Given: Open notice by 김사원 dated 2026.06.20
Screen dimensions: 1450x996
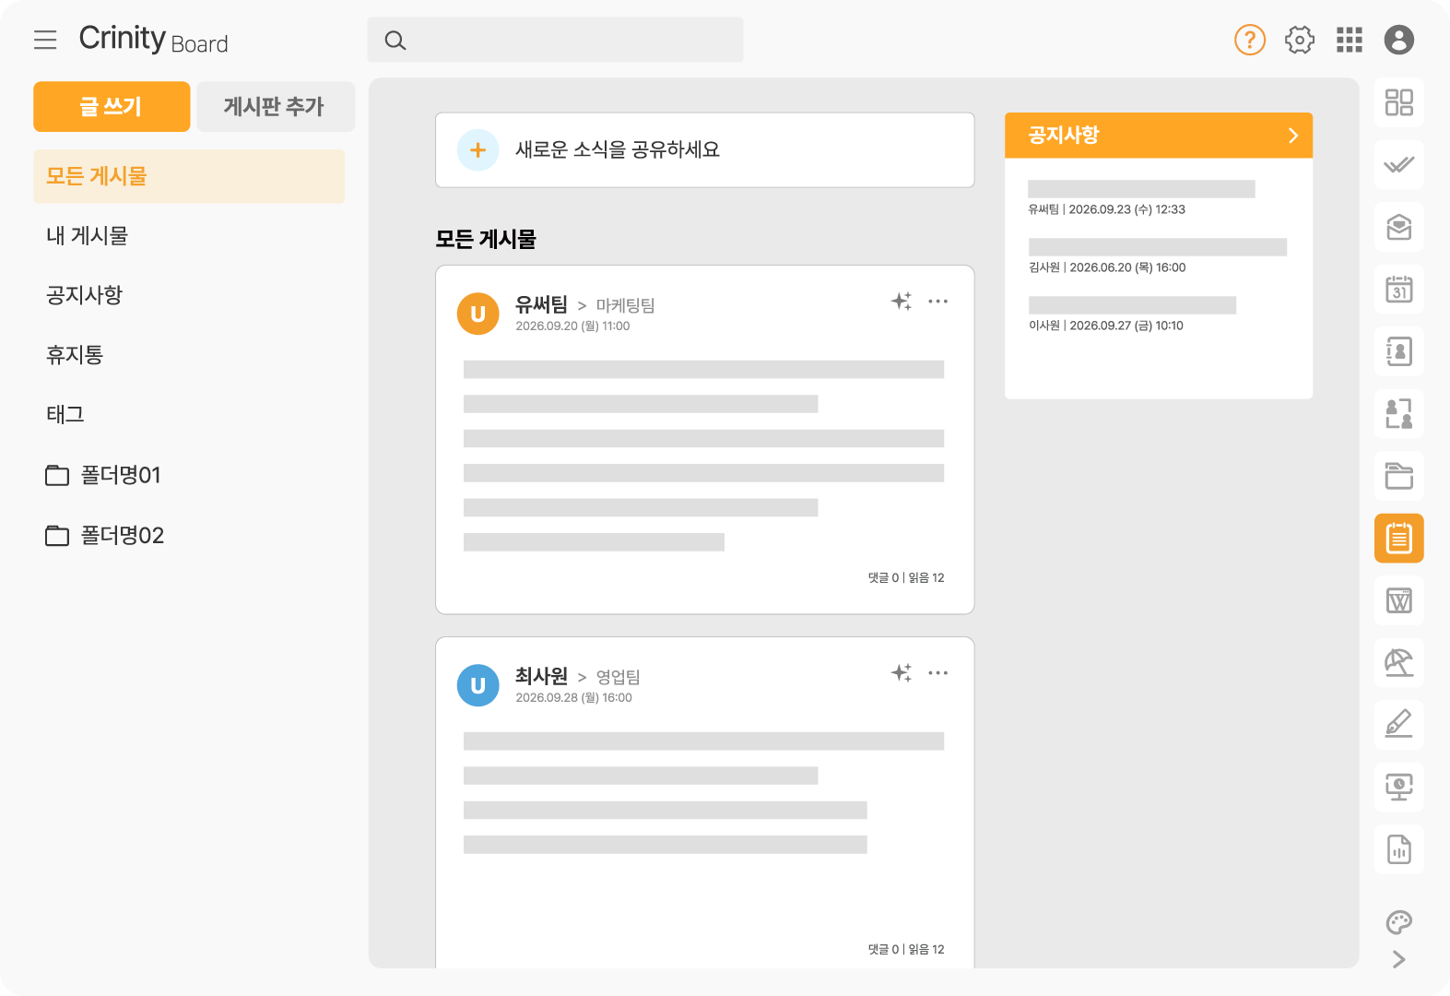Looking at the screenshot, I should point(1157,256).
